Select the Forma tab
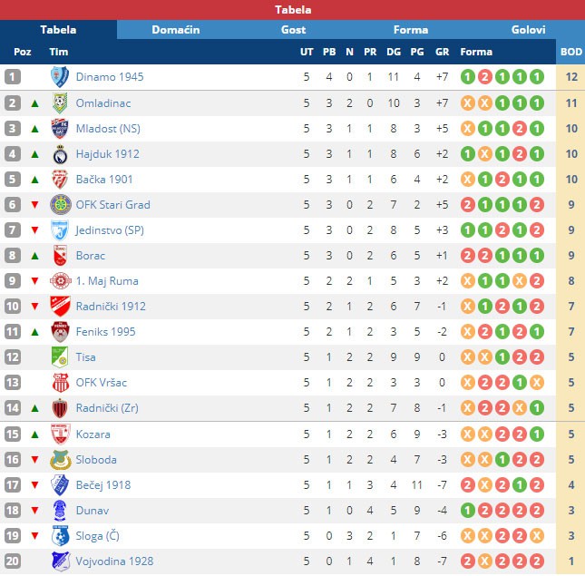The height and width of the screenshot is (576, 585). (410, 30)
